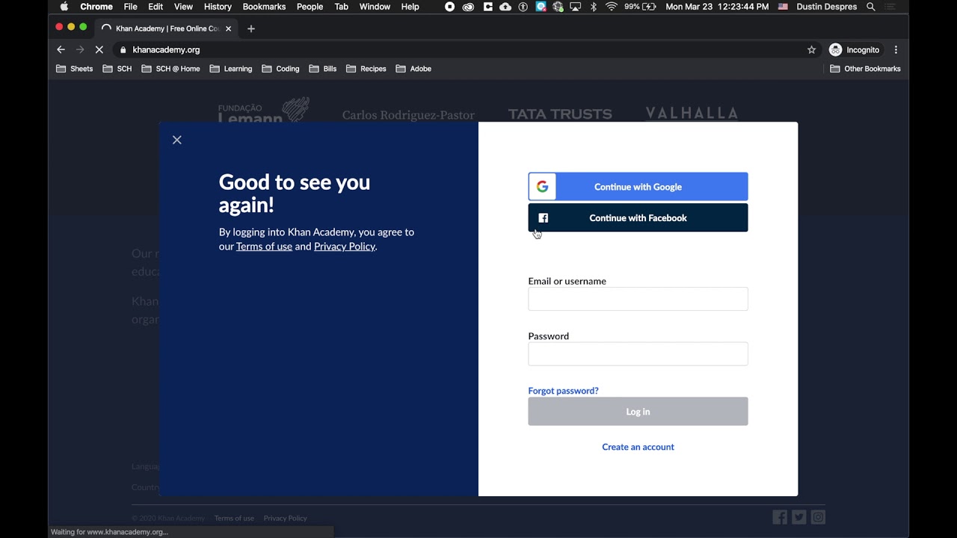Focus the Password input field

[x=638, y=353]
